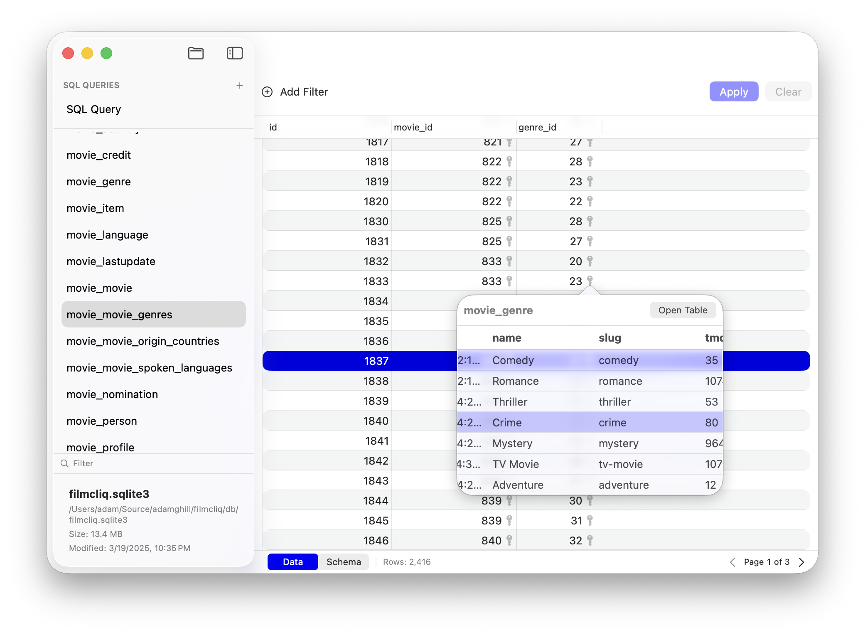Viewport: 865px width, 635px height.
Task: Select the Data tab
Action: [x=292, y=562]
